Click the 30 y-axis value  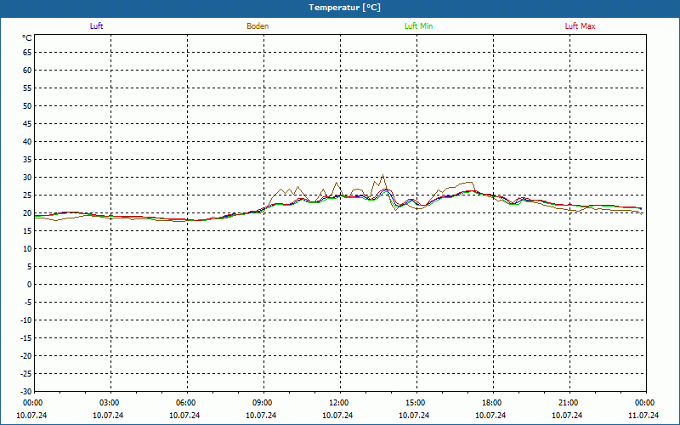[27, 178]
